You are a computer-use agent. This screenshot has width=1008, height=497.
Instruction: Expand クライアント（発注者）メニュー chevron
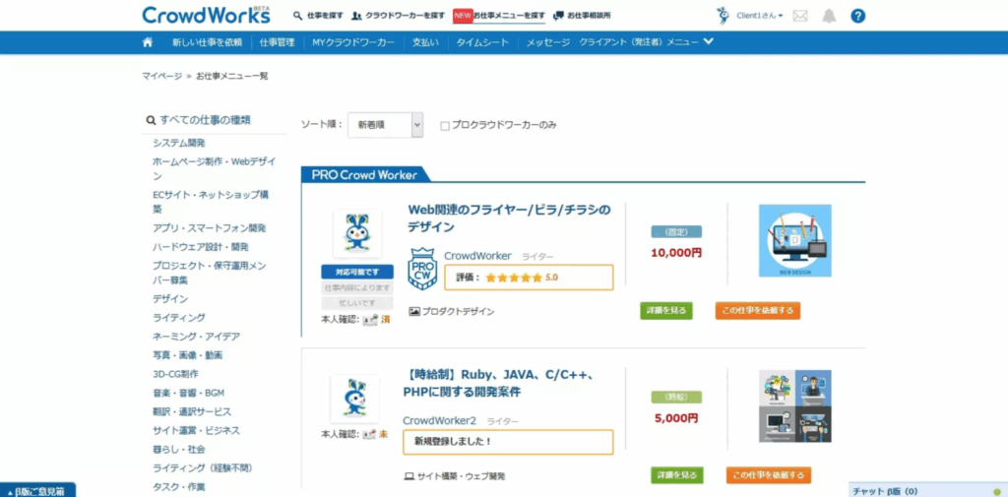pos(709,42)
